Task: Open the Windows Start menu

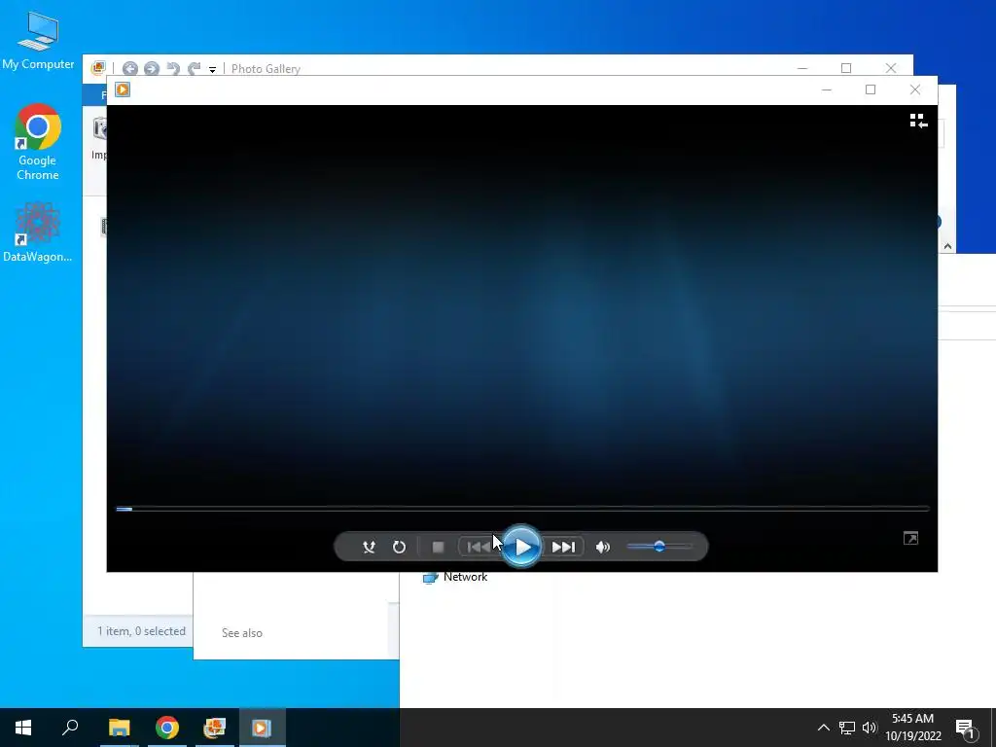Action: tap(23, 728)
